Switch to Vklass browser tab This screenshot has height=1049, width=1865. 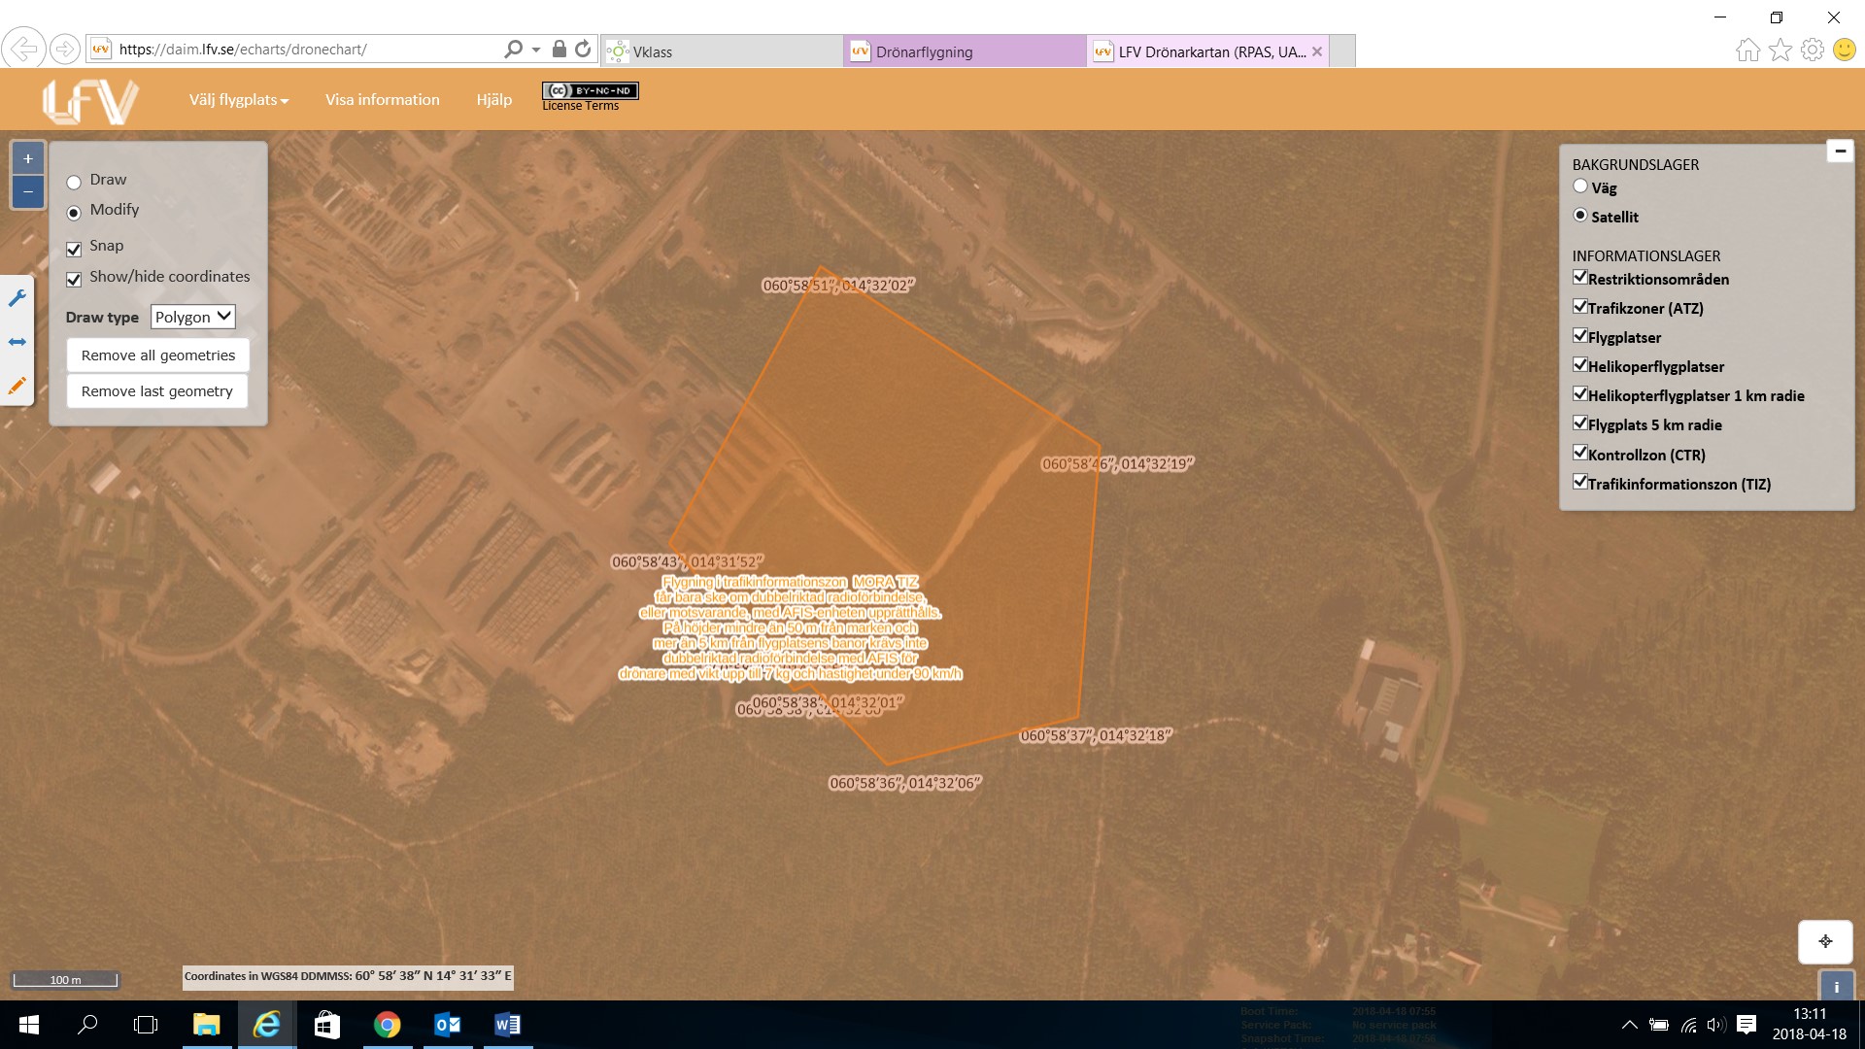click(x=722, y=51)
